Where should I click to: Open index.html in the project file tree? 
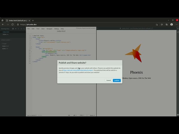tap(5, 46)
